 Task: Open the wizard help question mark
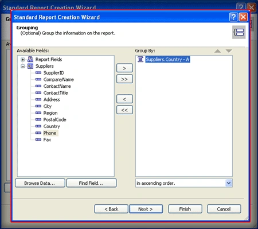click(233, 17)
